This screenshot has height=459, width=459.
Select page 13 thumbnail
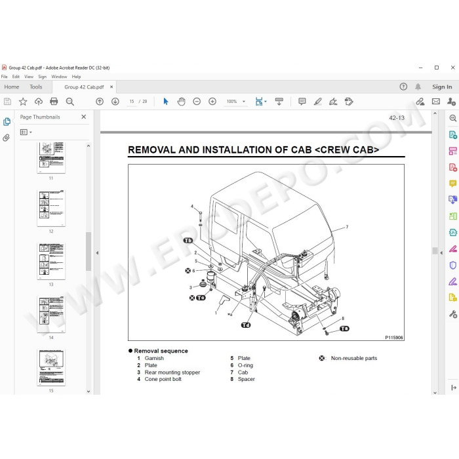[51, 261]
